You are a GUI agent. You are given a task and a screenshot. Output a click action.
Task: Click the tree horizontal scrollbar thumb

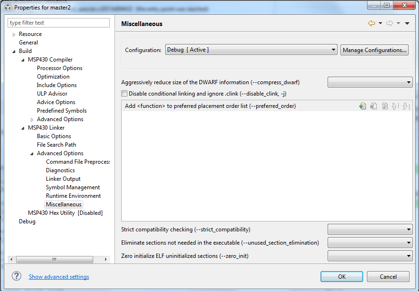pyautogui.click(x=54, y=259)
